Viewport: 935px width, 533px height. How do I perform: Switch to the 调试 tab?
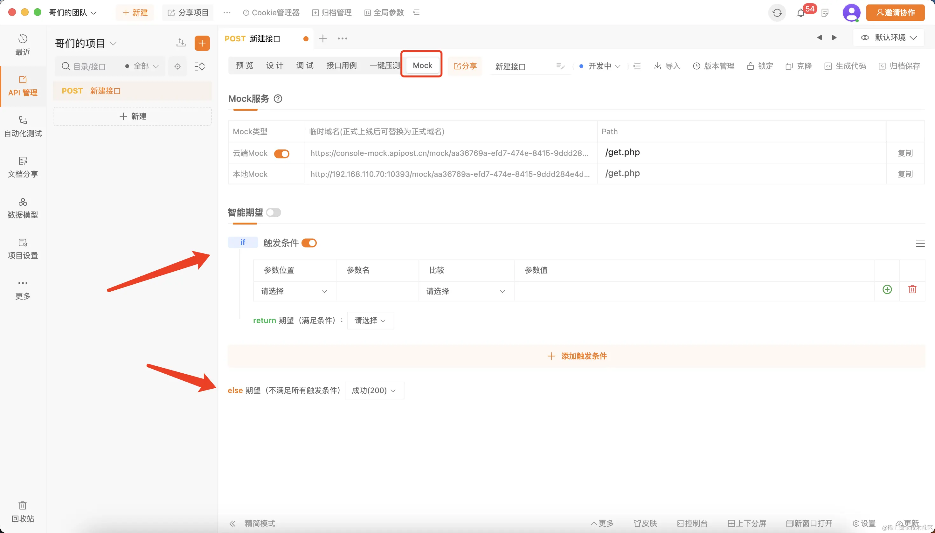point(305,66)
